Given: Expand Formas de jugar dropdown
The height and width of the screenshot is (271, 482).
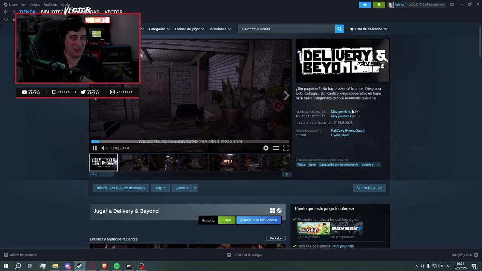Looking at the screenshot, I should click(x=189, y=29).
